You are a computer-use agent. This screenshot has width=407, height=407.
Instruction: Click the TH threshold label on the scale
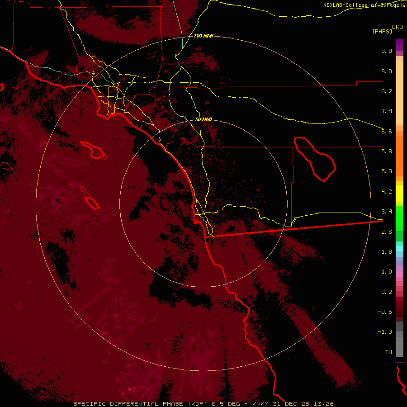388,352
